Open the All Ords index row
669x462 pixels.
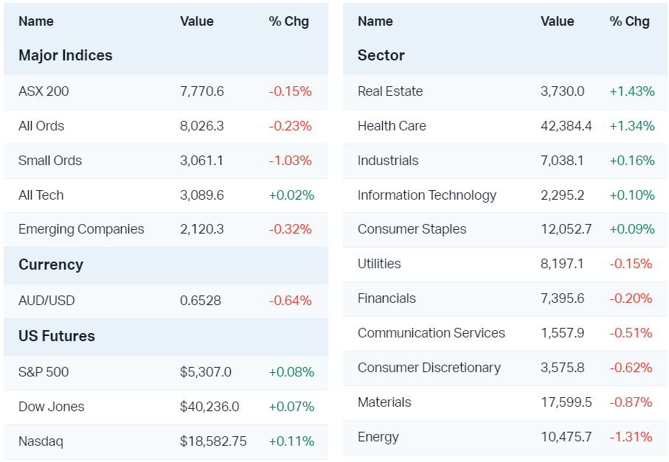41,126
